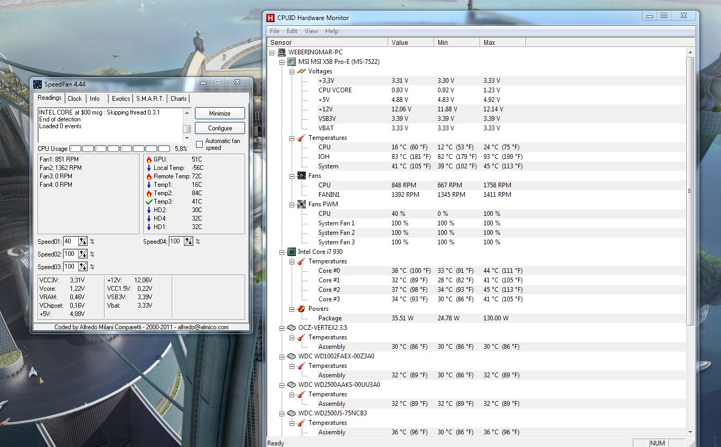
Task: Click the HD4 blue arrow icon
Action: (149, 218)
